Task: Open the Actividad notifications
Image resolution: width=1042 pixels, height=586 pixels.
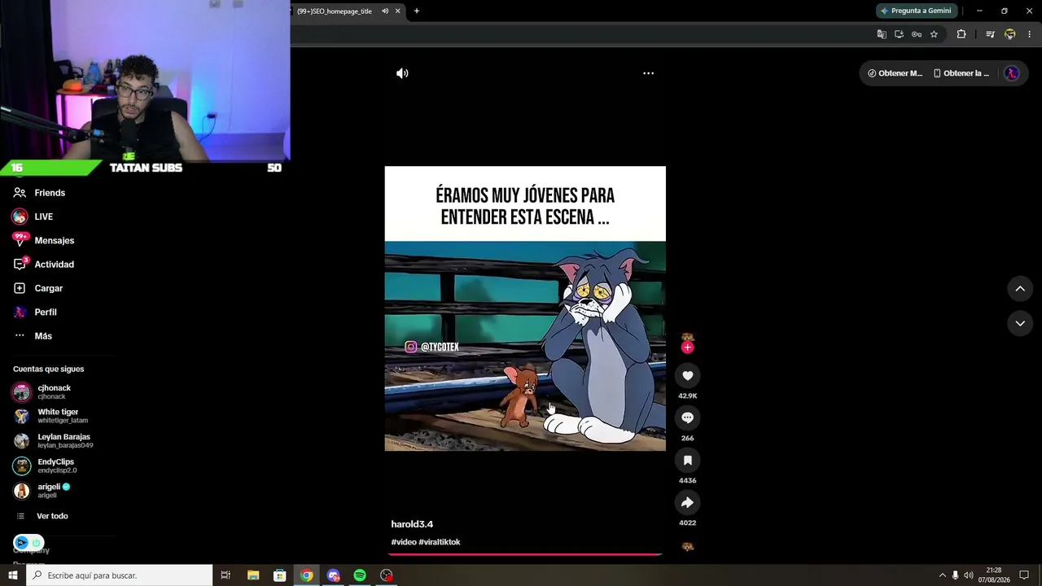Action: [x=43, y=265]
